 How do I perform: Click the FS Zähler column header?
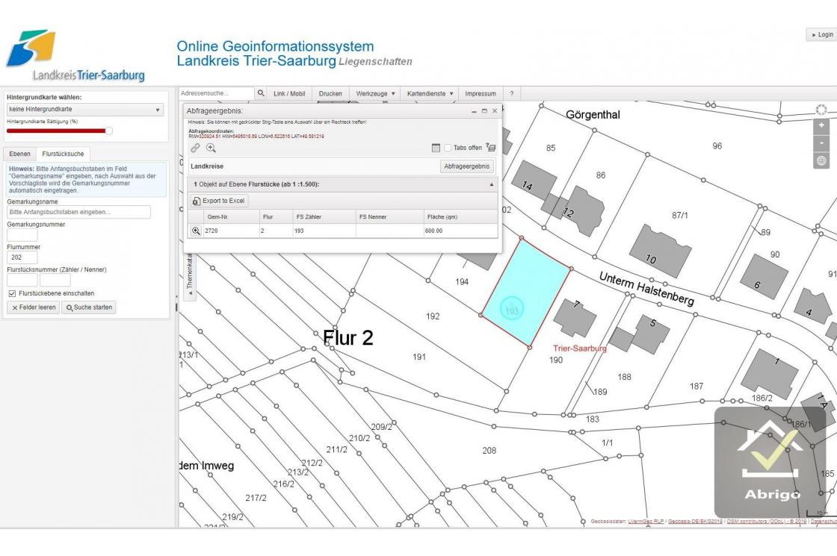point(324,217)
